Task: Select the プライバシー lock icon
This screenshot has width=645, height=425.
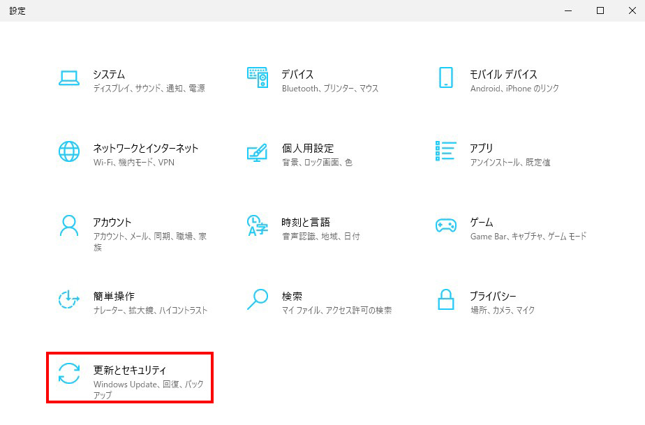Action: coord(445,299)
